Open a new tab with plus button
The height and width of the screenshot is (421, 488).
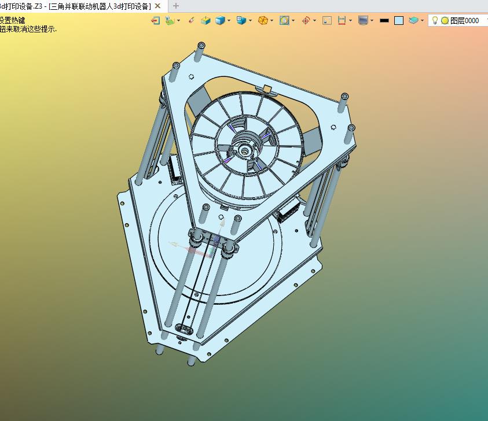tap(176, 6)
